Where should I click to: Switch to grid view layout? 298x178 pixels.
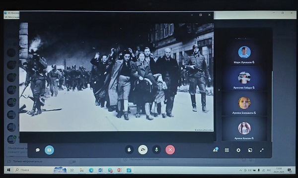[227, 150]
